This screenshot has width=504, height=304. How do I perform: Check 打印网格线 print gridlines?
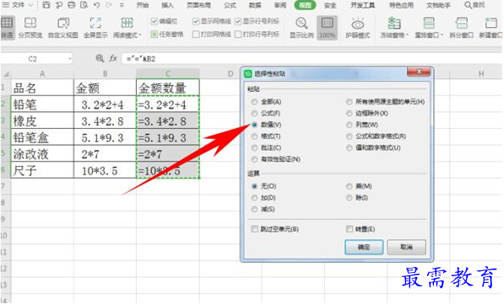point(195,34)
